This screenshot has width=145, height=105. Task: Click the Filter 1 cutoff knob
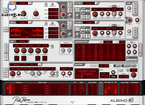coord(95,14)
